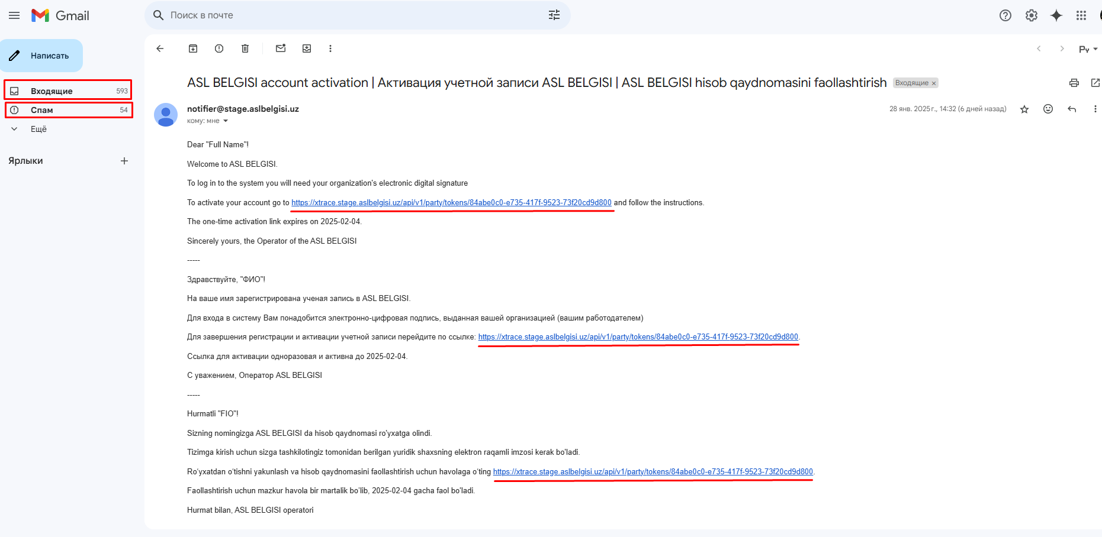Screen dimensions: 1102x537
Task: Click sender notifier@stage.aslbelgisi.uz
Action: pyautogui.click(x=243, y=109)
